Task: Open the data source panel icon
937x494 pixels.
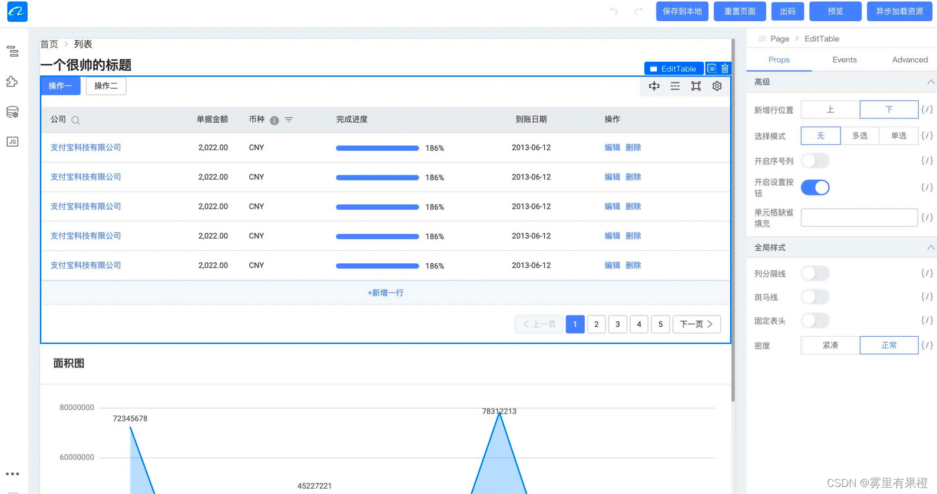Action: [x=12, y=112]
